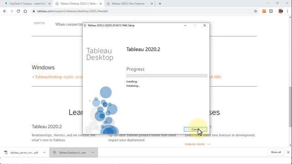Close the Tableau 2020.2 New Features tab
Image resolution: width=292 pixels, height=164 pixels.
point(152,4)
